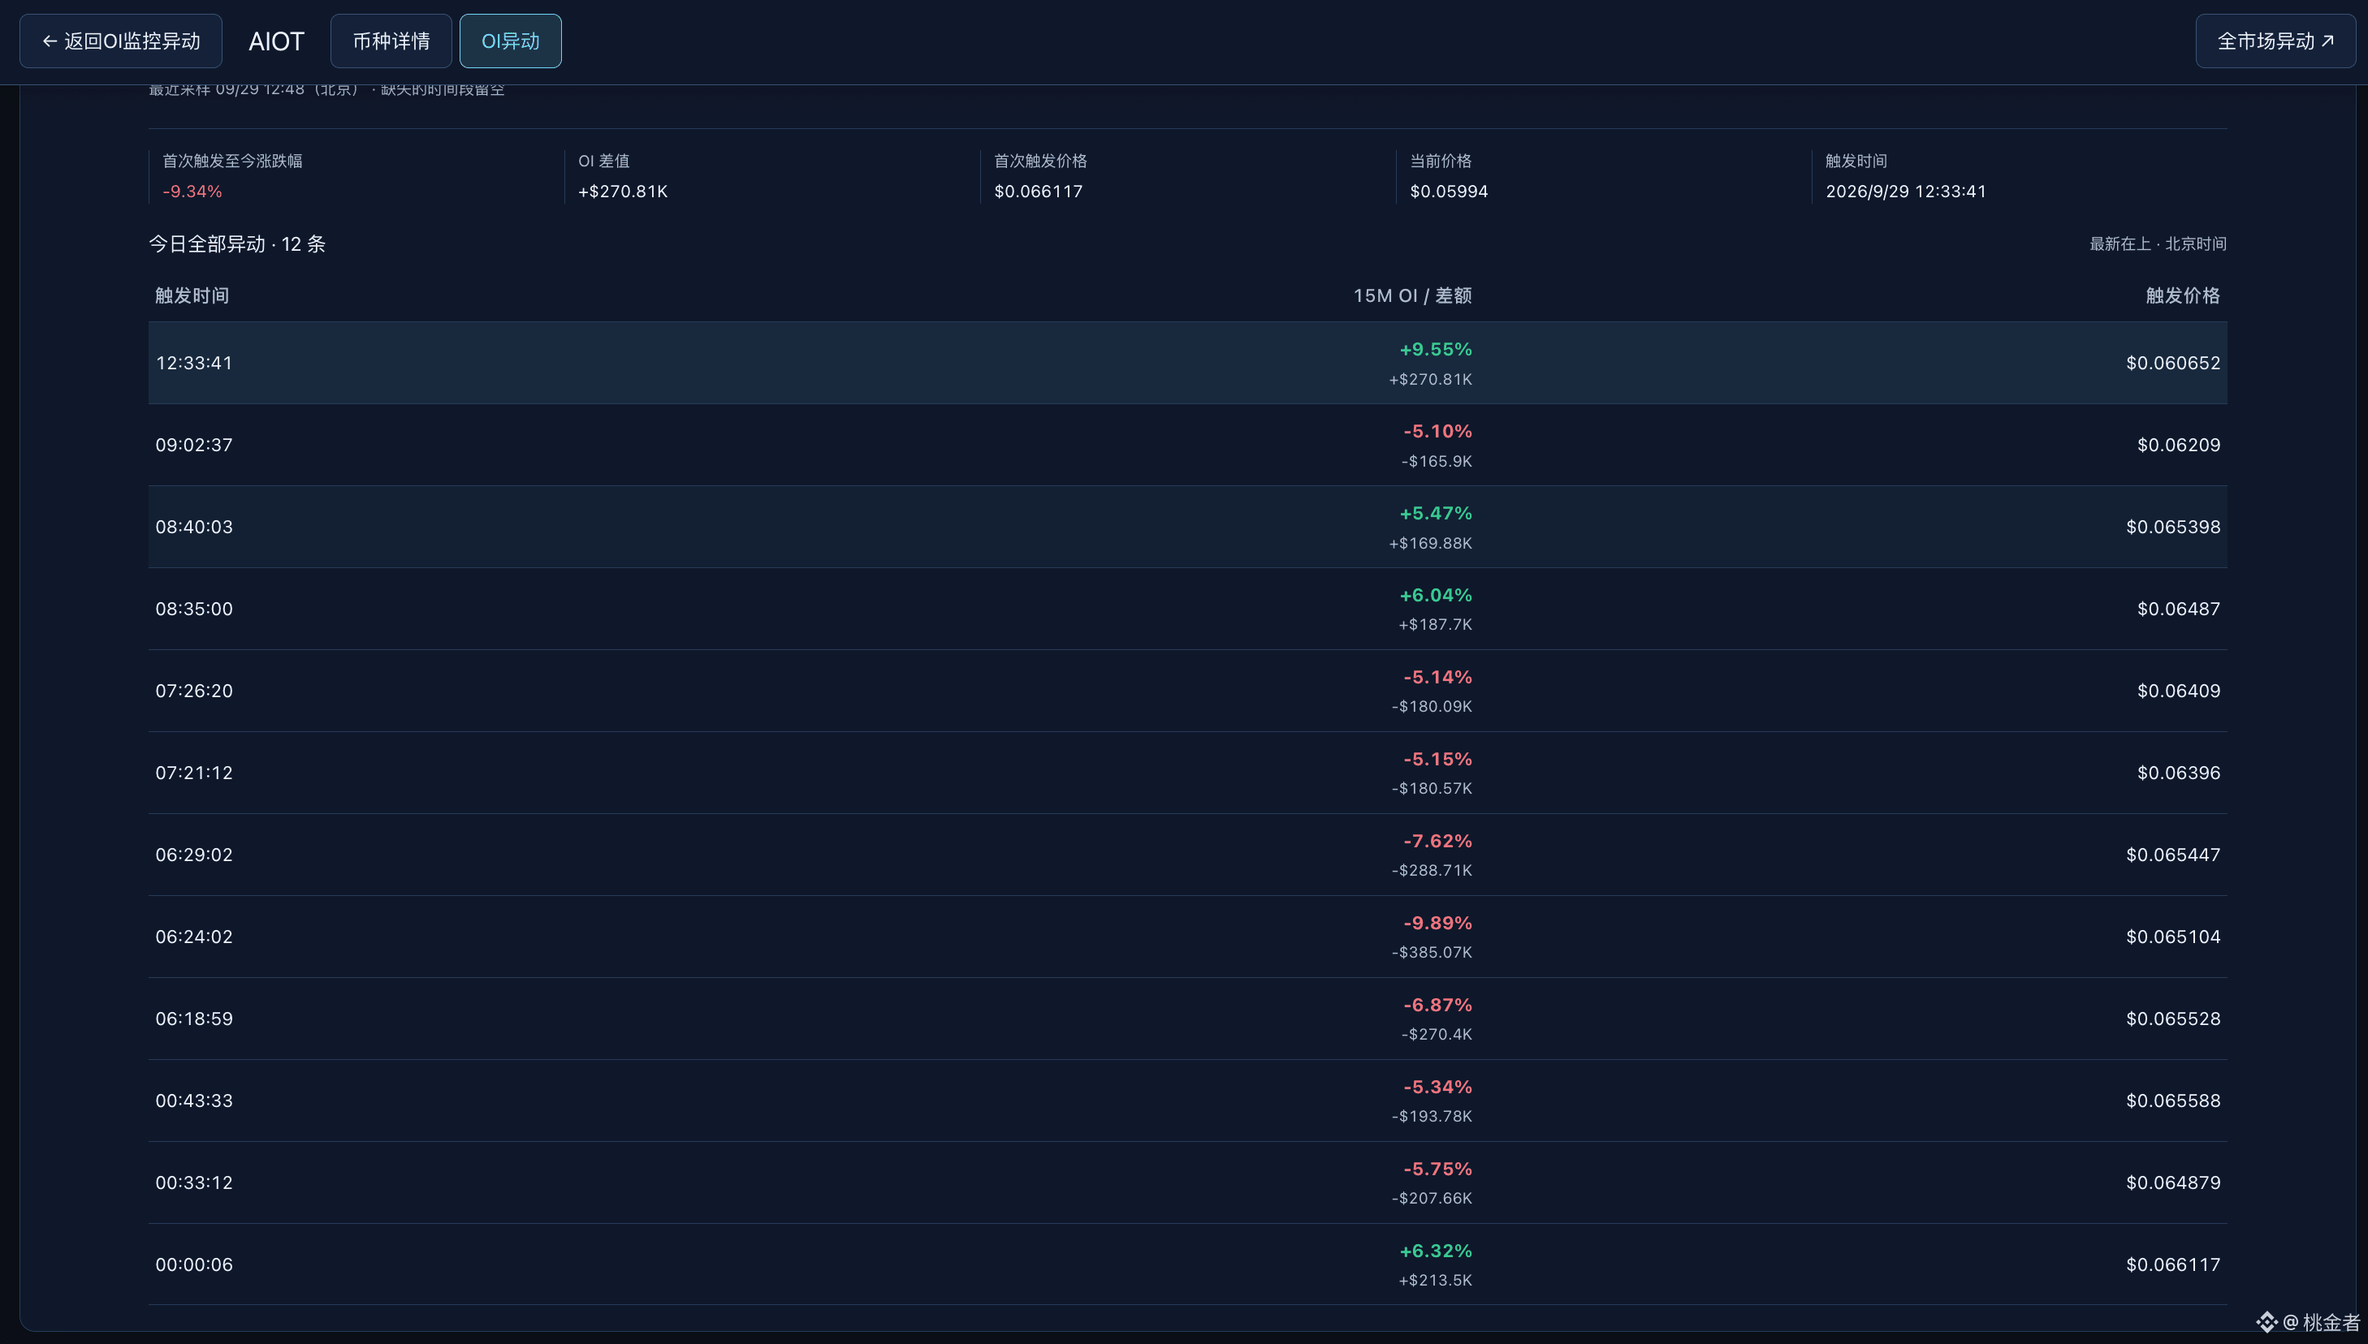Click the 15M OI / 差额 column header
The height and width of the screenshot is (1344, 2368).
pos(1412,295)
